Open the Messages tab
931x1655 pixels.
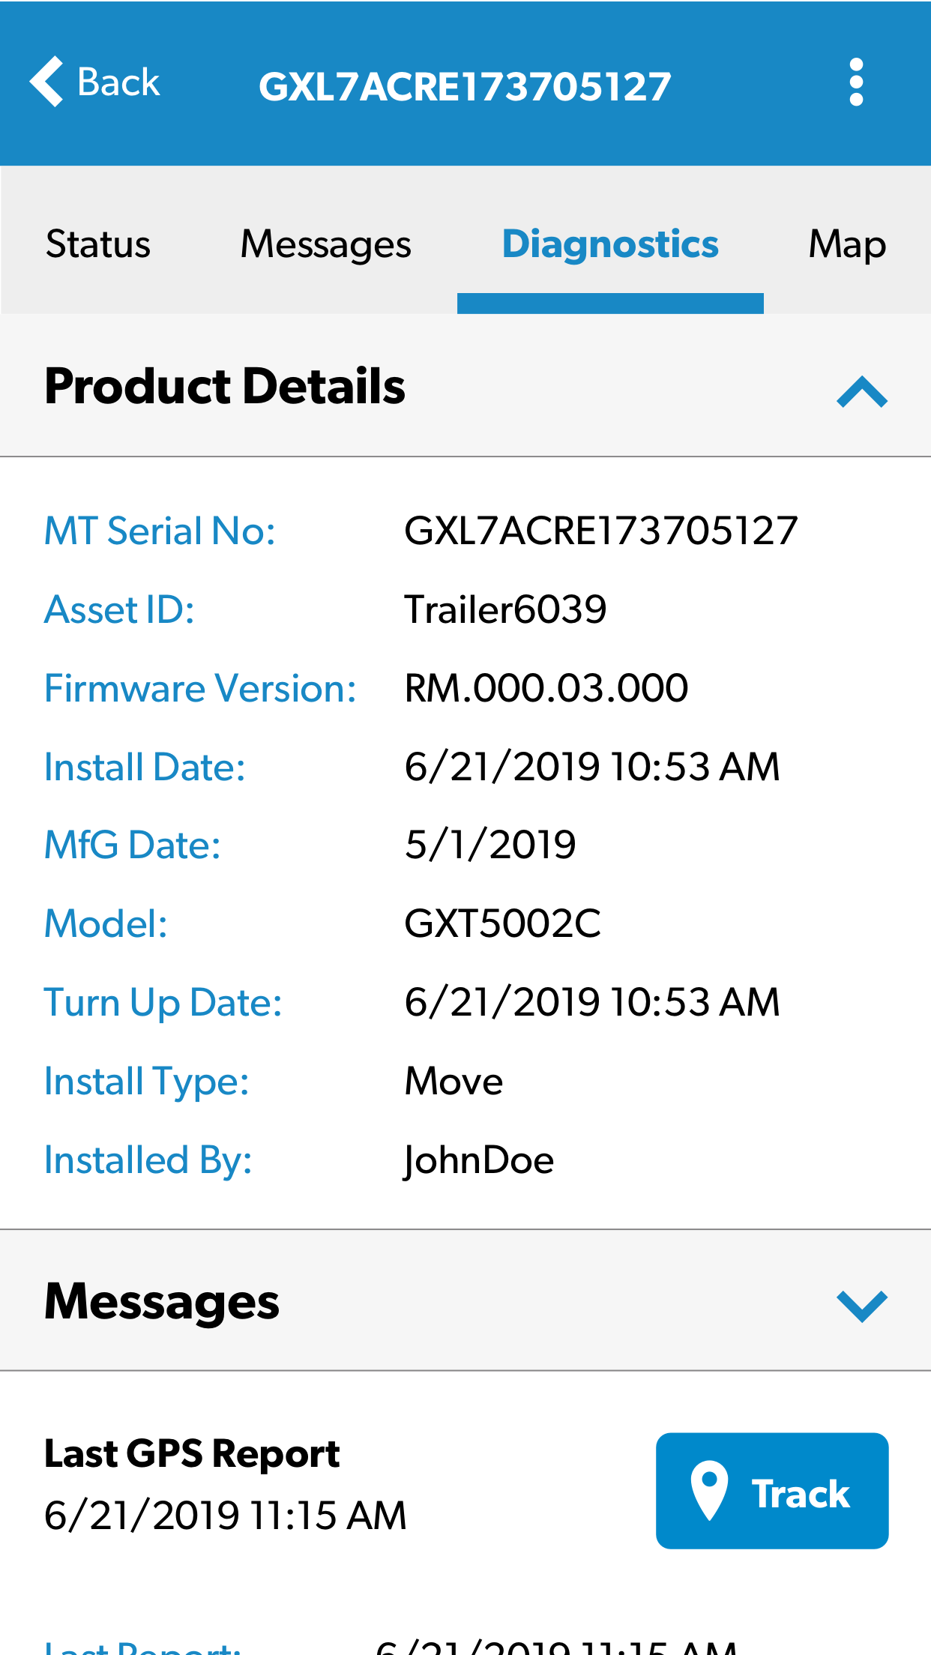click(325, 244)
